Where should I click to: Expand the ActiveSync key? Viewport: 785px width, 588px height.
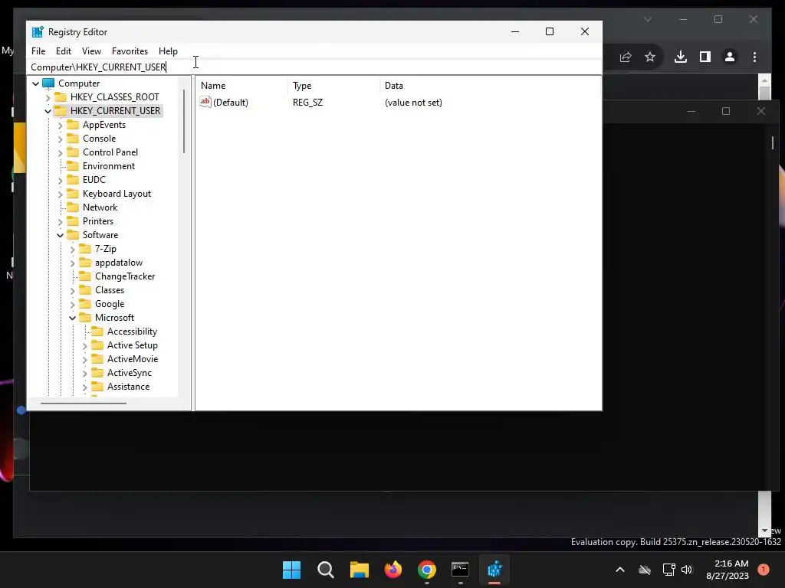(84, 373)
